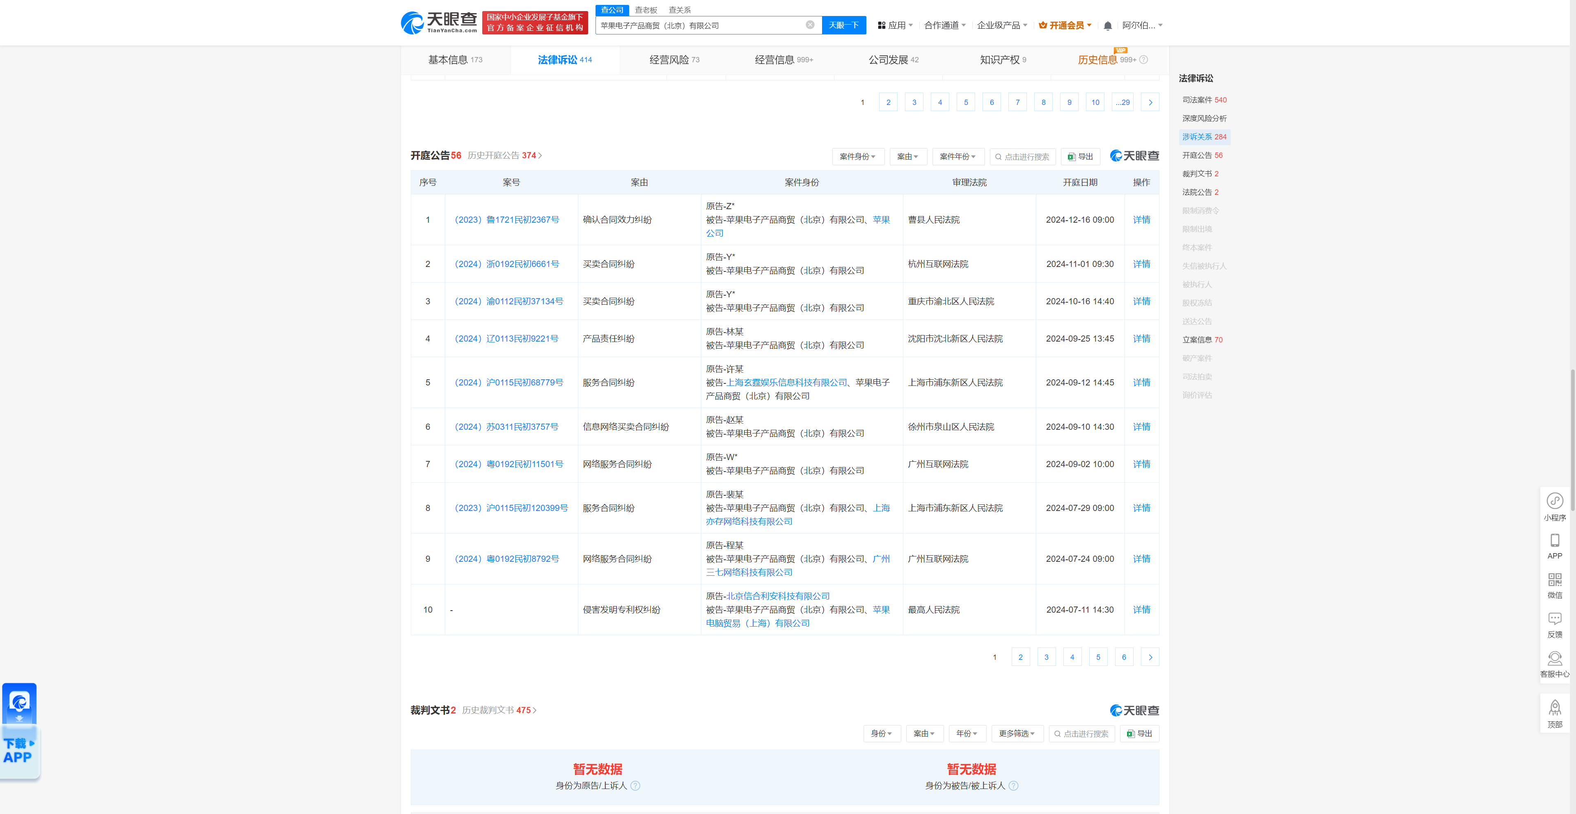Open the user account menu 阿尔伯...
Image resolution: width=1576 pixels, height=814 pixels.
point(1142,26)
